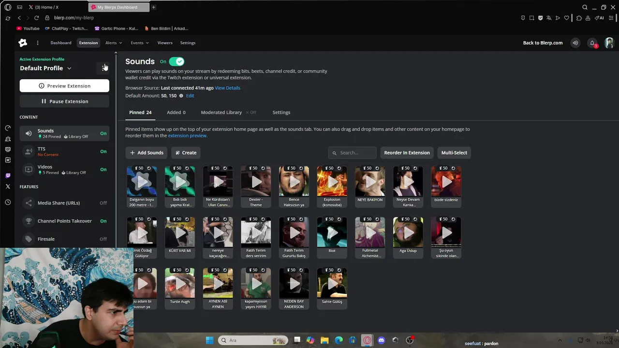Click the heart bookmark icon in address bar

pyautogui.click(x=566, y=18)
